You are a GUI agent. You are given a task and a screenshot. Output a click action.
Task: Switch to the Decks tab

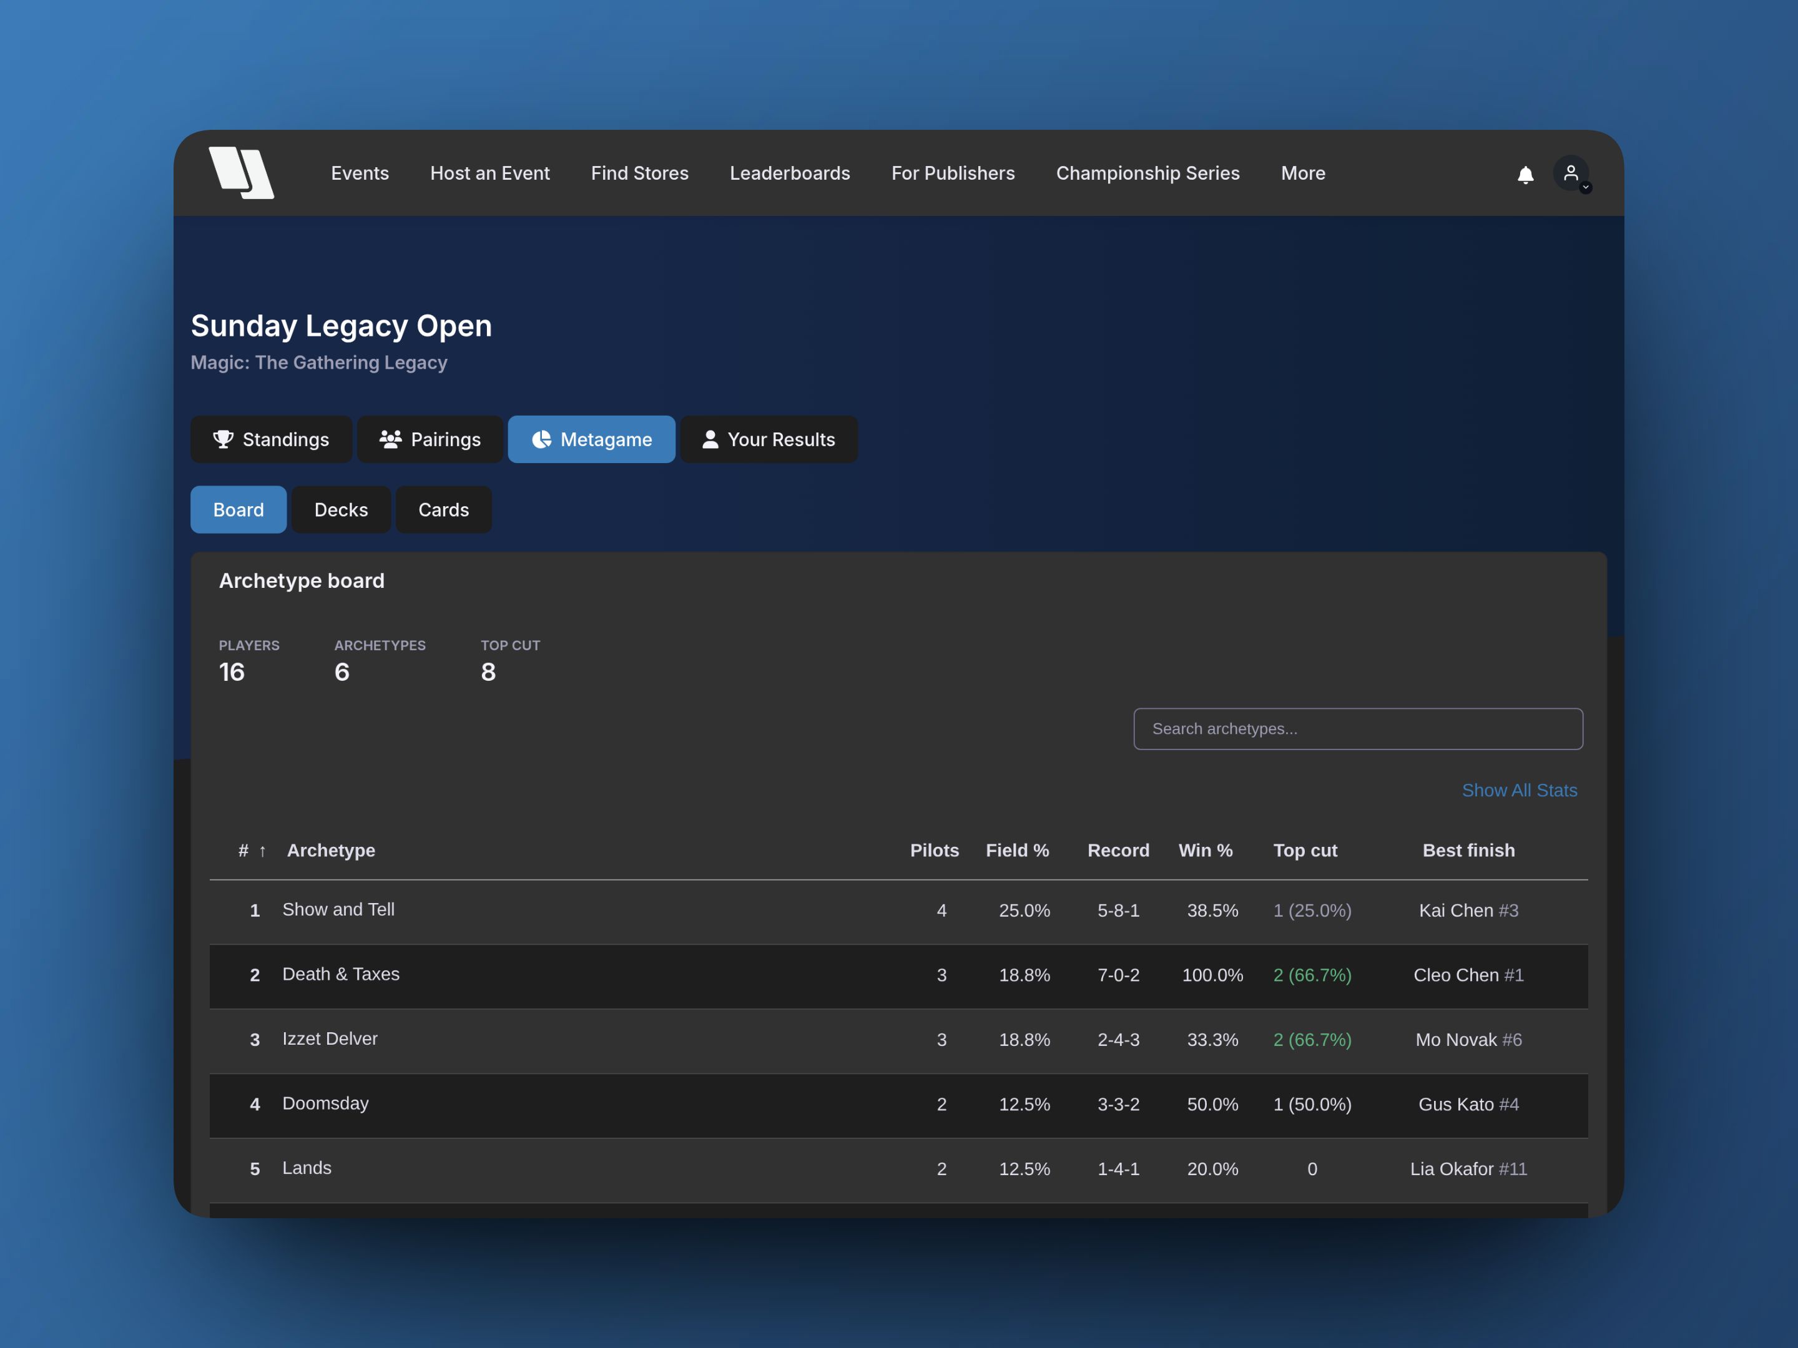point(341,509)
